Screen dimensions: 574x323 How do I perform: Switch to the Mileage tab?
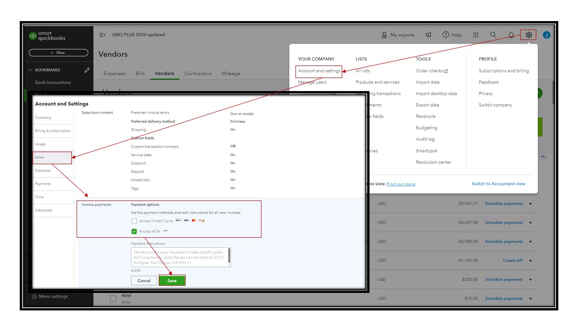[x=230, y=74]
